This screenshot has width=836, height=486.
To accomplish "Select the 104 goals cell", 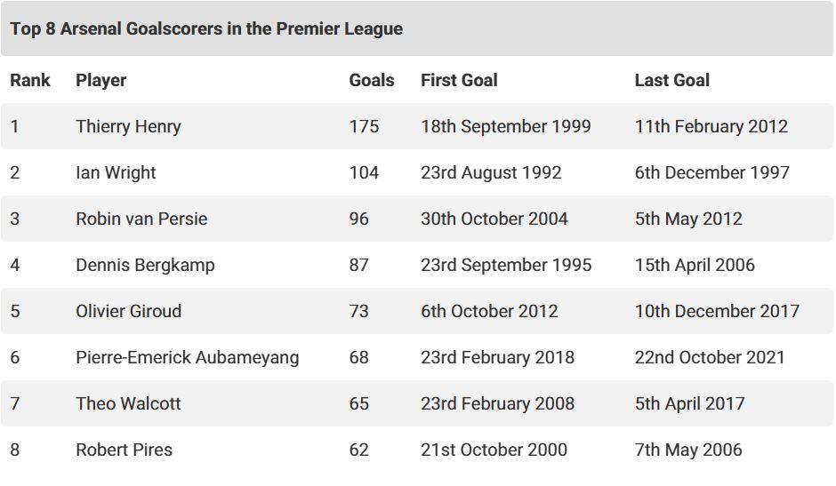I will coord(364,172).
